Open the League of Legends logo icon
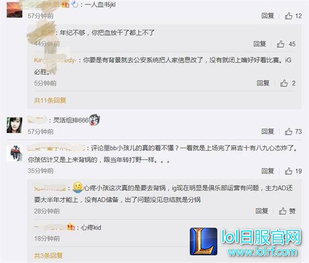This screenshot has width=309, height=263. pyautogui.click(x=204, y=241)
